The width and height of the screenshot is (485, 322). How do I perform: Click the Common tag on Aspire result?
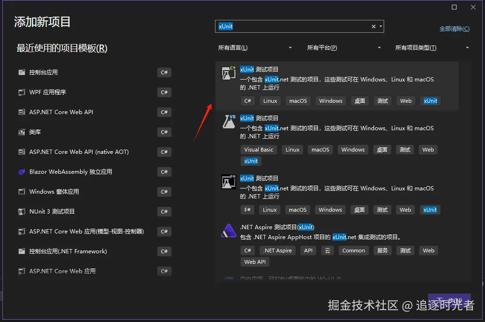(353, 250)
